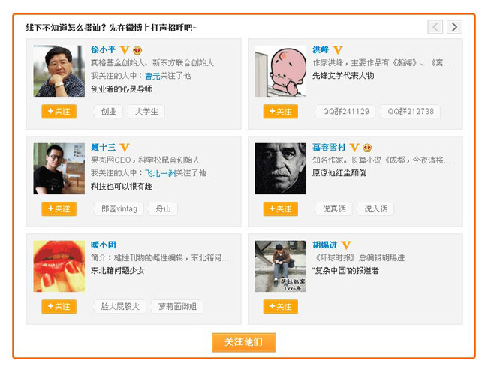This screenshot has height=372, width=488.
Task: Open 胡锡进's avatar photo
Action: click(x=280, y=265)
